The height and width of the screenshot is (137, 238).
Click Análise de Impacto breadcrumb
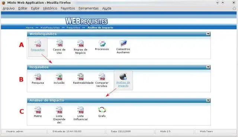(x=100, y=27)
